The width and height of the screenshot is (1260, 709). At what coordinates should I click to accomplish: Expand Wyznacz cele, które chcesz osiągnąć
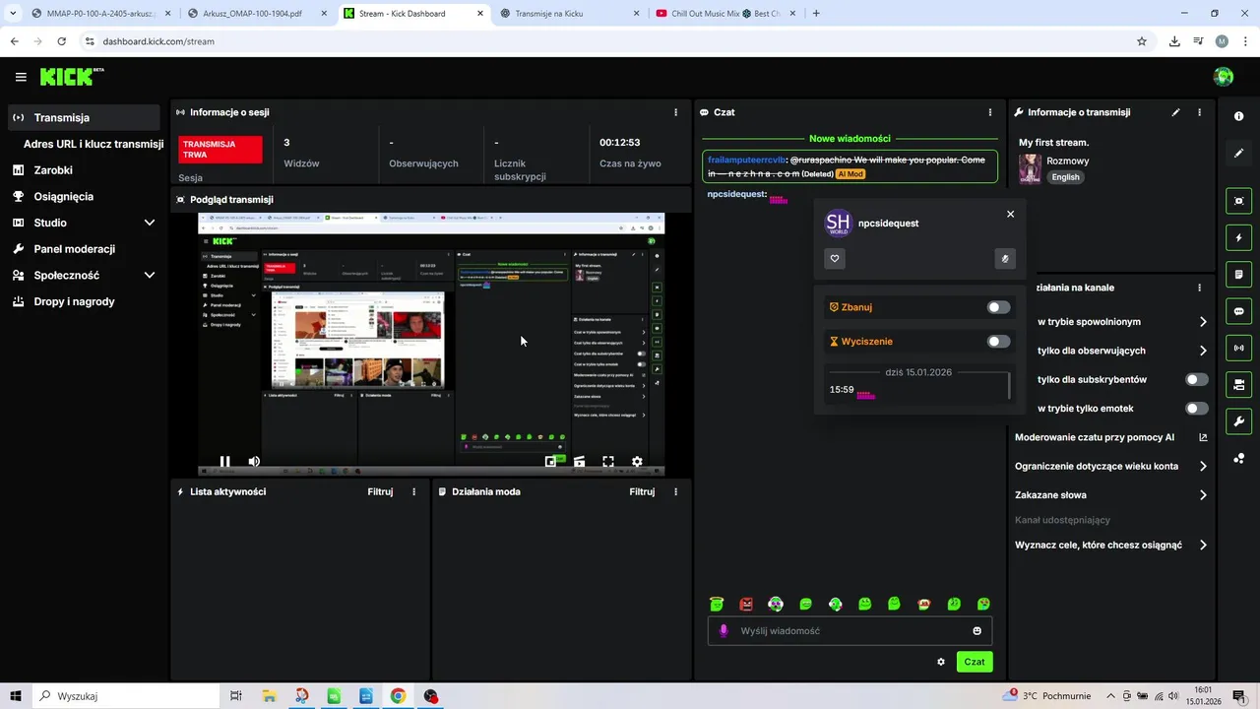pyautogui.click(x=1203, y=545)
